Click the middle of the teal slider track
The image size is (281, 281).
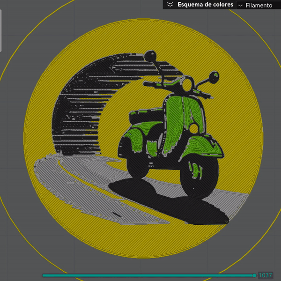point(148,275)
